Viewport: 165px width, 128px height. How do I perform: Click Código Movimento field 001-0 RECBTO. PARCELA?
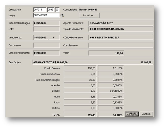click(121, 37)
